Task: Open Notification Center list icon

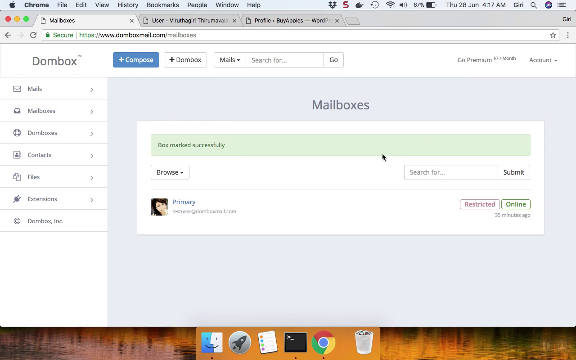Action: click(x=562, y=5)
